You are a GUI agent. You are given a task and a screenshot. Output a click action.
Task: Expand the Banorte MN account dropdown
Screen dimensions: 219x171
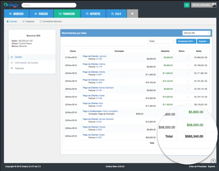[196, 33]
